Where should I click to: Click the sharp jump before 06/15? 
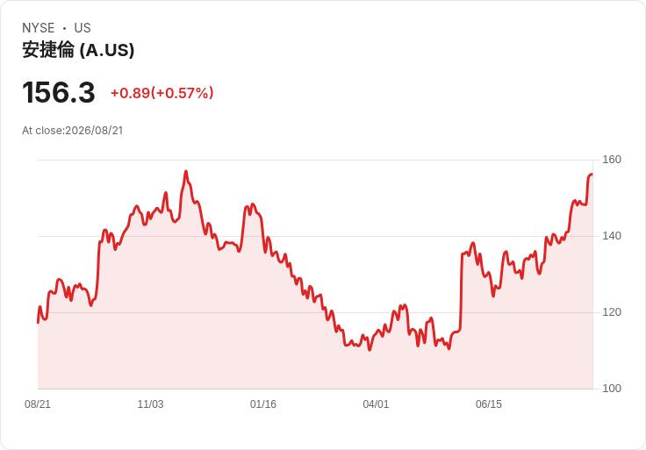[x=461, y=292]
